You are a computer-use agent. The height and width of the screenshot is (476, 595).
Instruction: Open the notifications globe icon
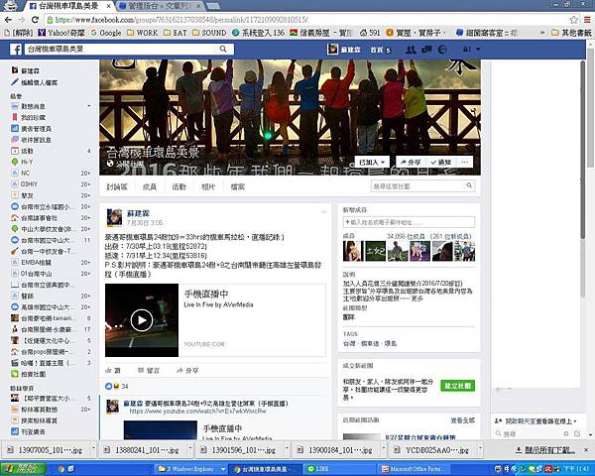coord(442,50)
